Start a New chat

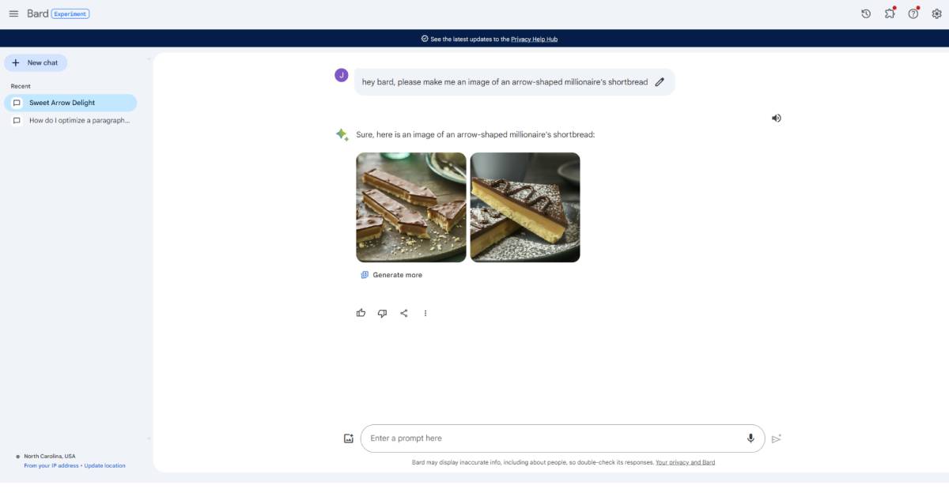pos(36,62)
